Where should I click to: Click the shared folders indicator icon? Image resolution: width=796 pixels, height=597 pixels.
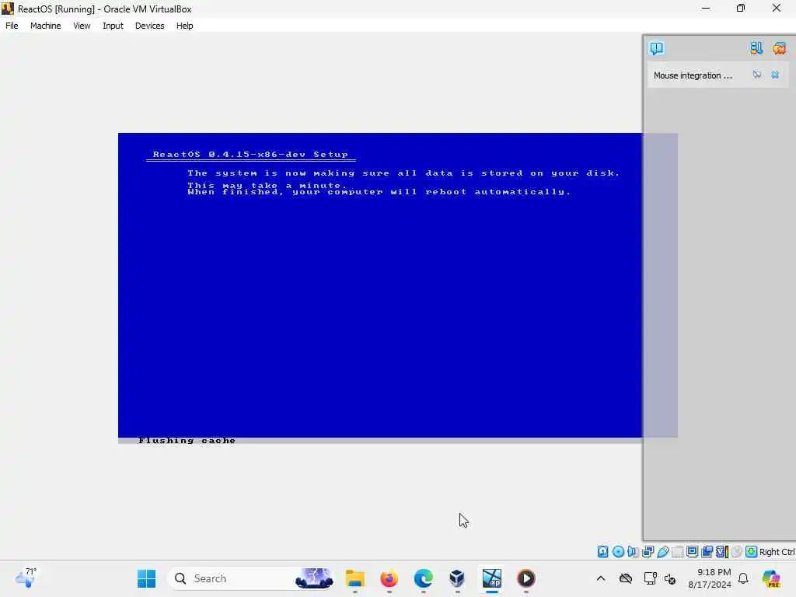click(x=677, y=551)
